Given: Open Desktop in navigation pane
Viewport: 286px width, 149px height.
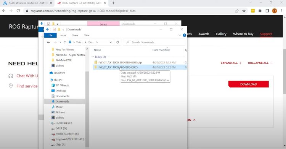Looking at the screenshot, I should (x=60, y=91).
